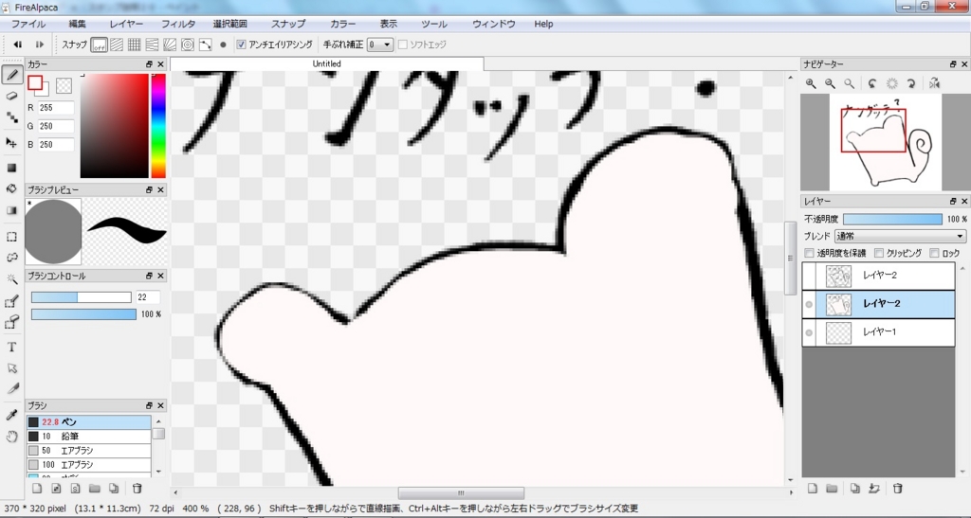Select the Eyedropper tool
This screenshot has height=518, width=971.
tap(11, 415)
